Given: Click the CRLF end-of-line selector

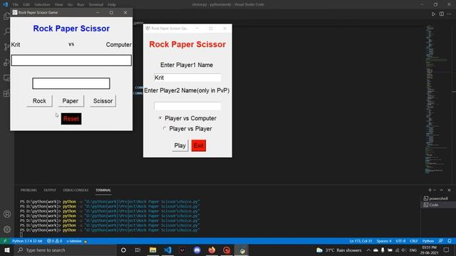Looking at the screenshot, I should 414,241.
